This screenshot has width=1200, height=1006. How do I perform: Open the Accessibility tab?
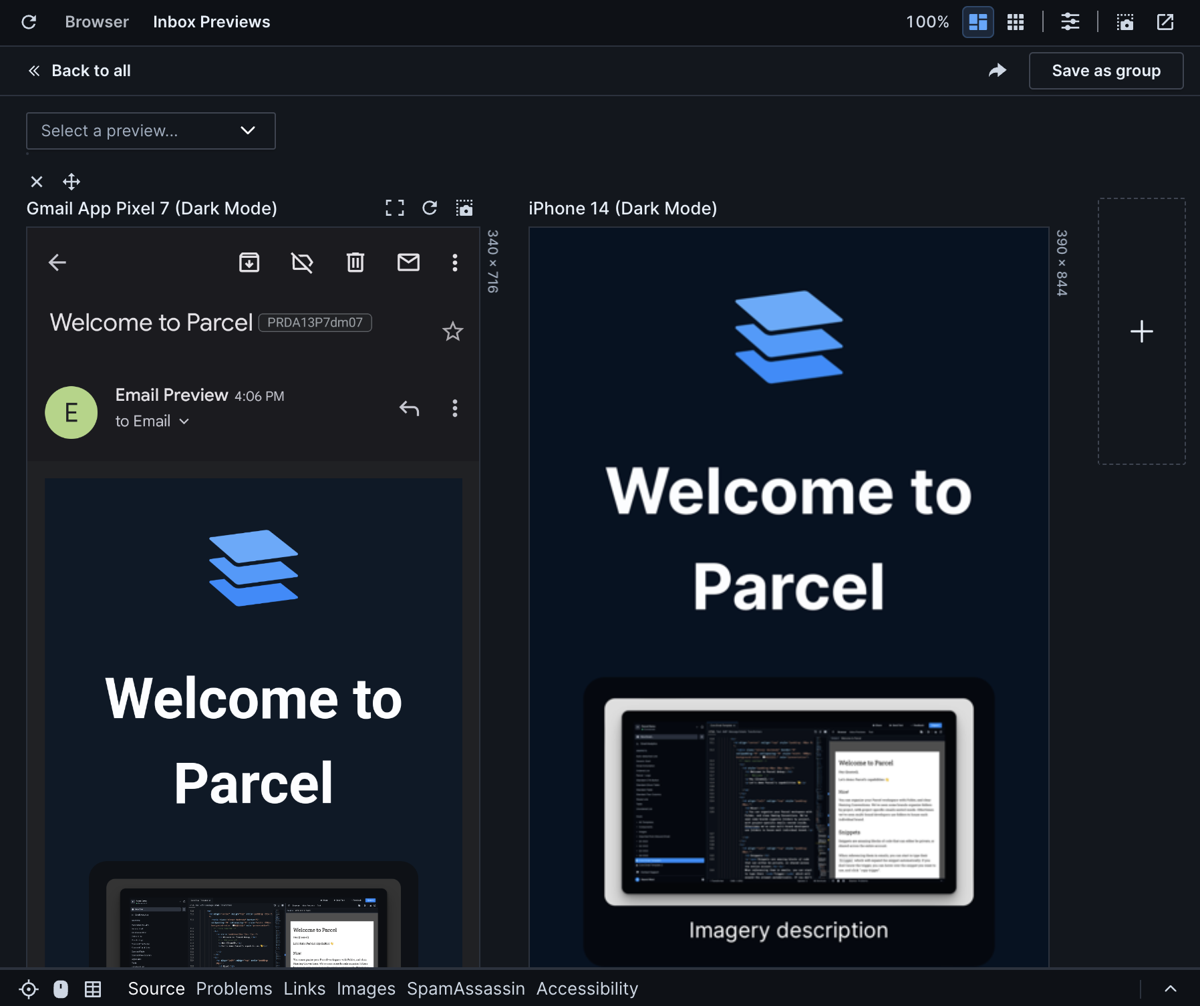[x=587, y=989]
